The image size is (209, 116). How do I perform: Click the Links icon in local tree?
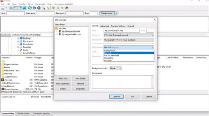(x=21, y=50)
